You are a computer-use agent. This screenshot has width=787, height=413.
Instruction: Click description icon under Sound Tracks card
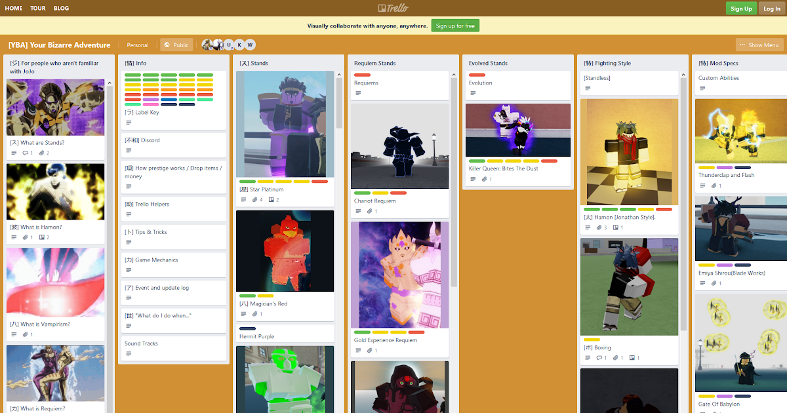(x=129, y=353)
